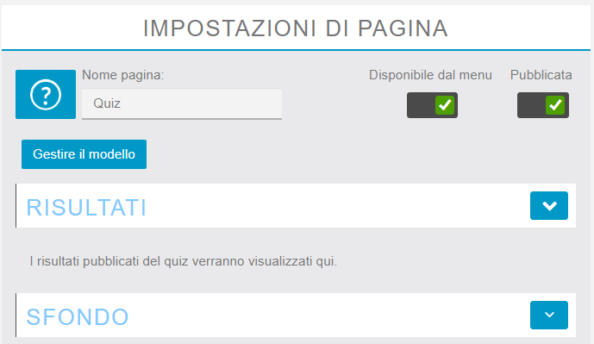Click the dark side of the Pubblicata switch
The height and width of the screenshot is (344, 594).
pos(531,105)
